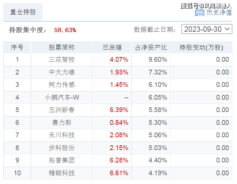Viewport: 237px width, 184px height.
Task: Select the 柯力传感 stock name
Action: pos(62,85)
